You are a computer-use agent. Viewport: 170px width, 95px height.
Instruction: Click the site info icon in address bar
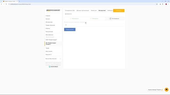(9, 4)
